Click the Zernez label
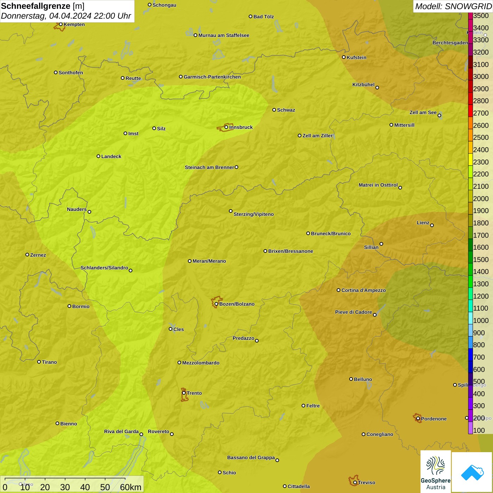This screenshot has width=493, height=493. (38, 255)
